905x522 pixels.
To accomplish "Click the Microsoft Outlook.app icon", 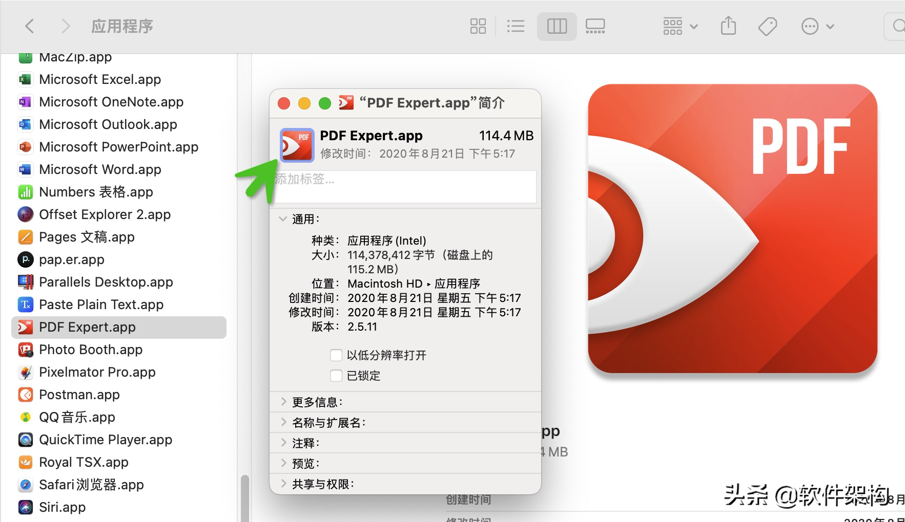I will point(25,124).
